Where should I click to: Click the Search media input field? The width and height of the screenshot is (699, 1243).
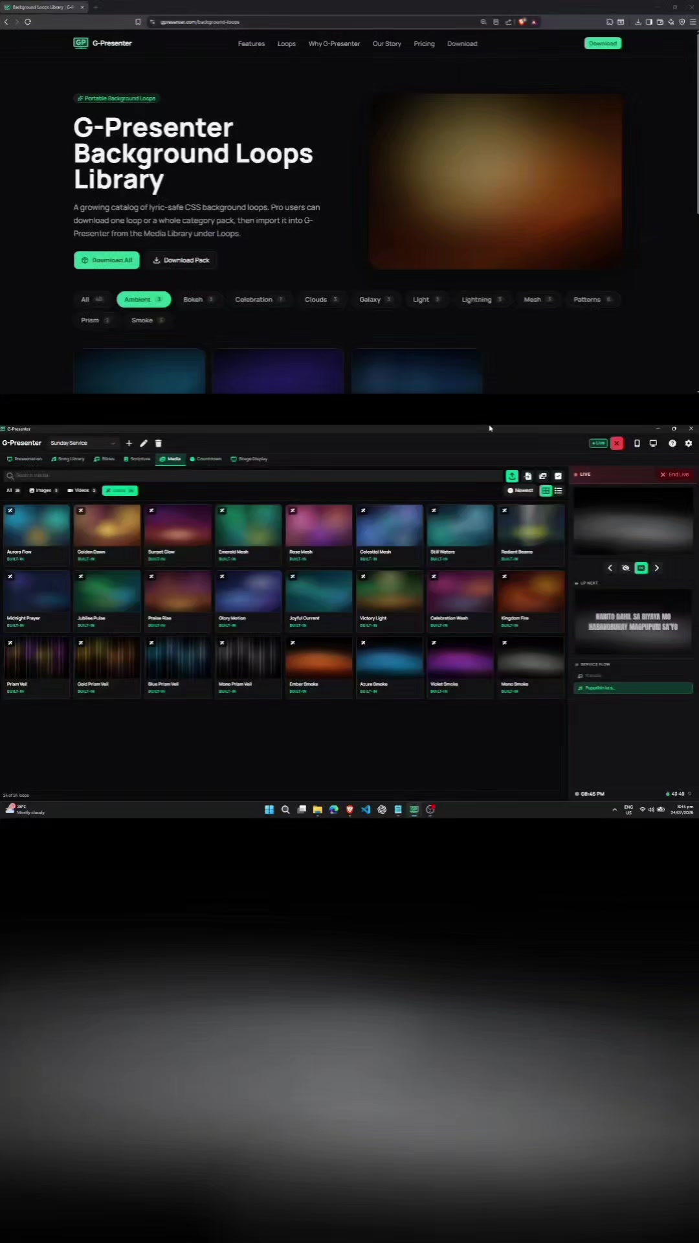point(252,476)
